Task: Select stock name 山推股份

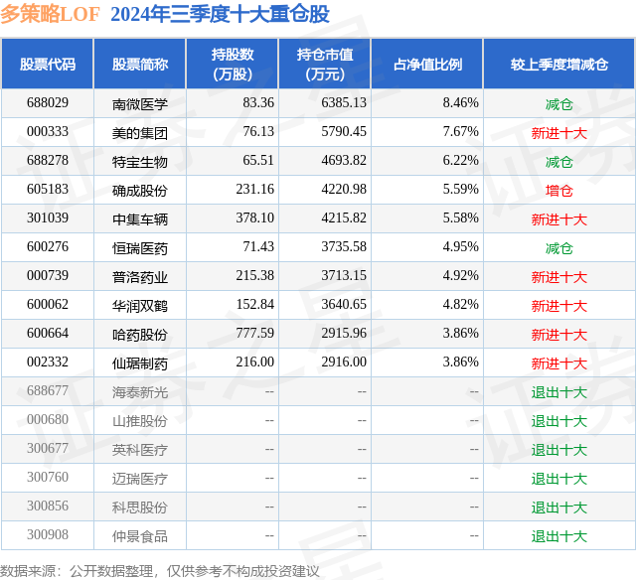Action: point(140,421)
